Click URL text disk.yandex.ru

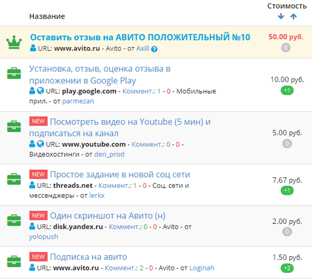tap(78, 227)
